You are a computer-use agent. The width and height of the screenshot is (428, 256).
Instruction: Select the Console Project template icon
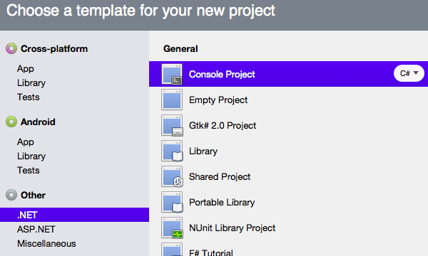tap(172, 74)
